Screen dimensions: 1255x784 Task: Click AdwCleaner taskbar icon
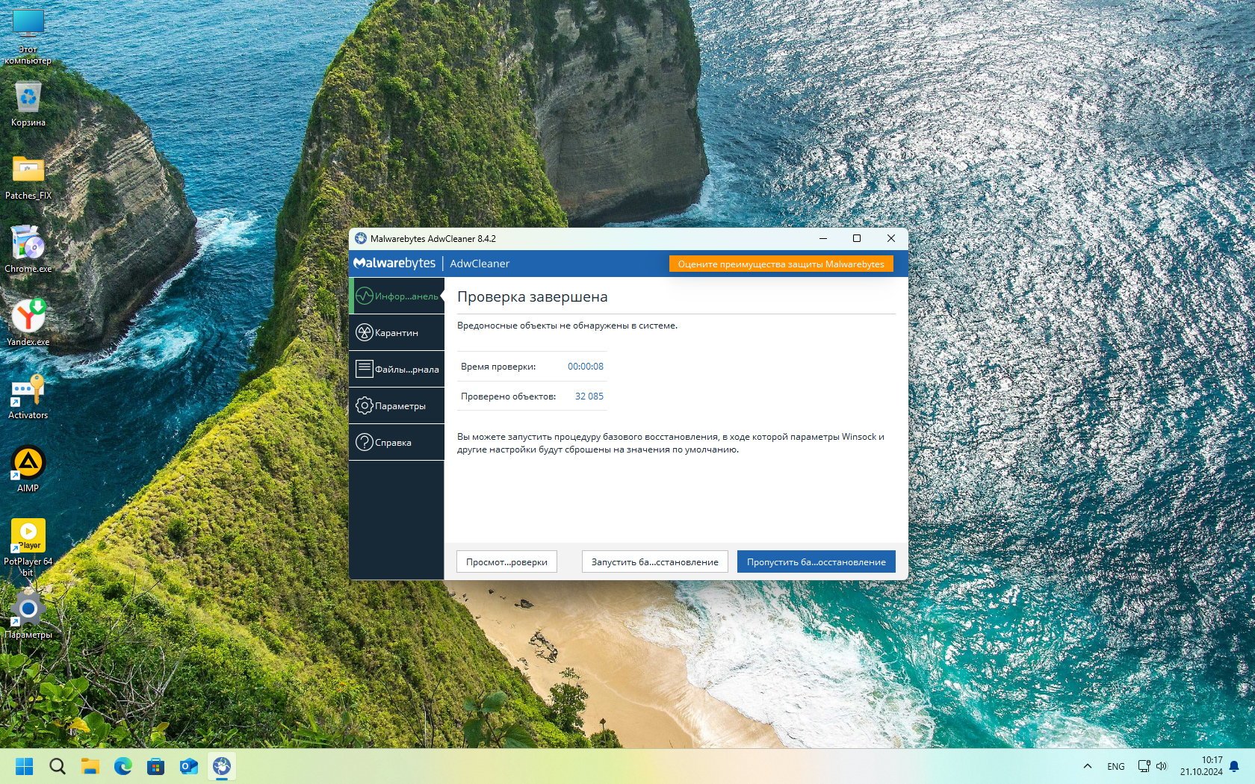coord(222,766)
